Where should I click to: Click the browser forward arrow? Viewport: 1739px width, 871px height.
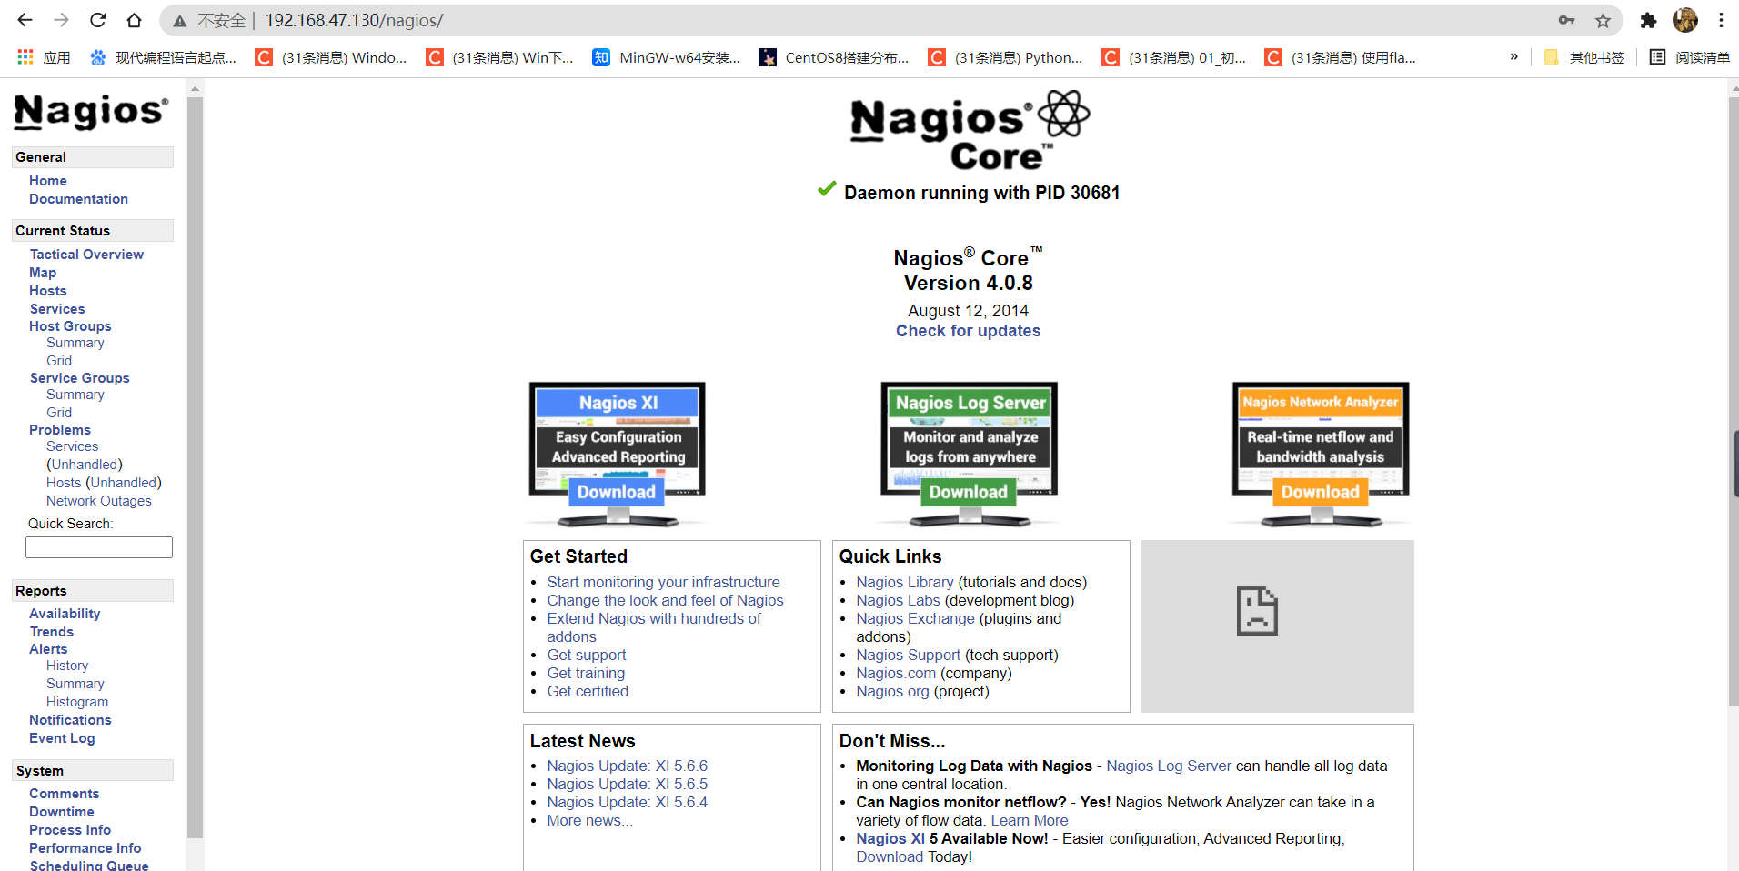(x=61, y=20)
